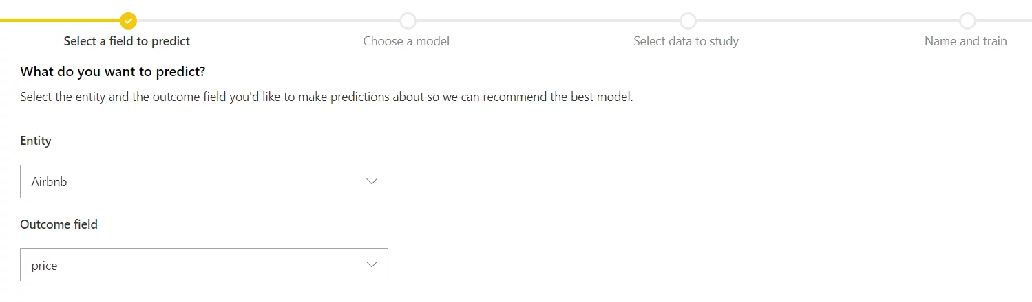
Task: Click the What do you want to predict heading
Action: [113, 71]
